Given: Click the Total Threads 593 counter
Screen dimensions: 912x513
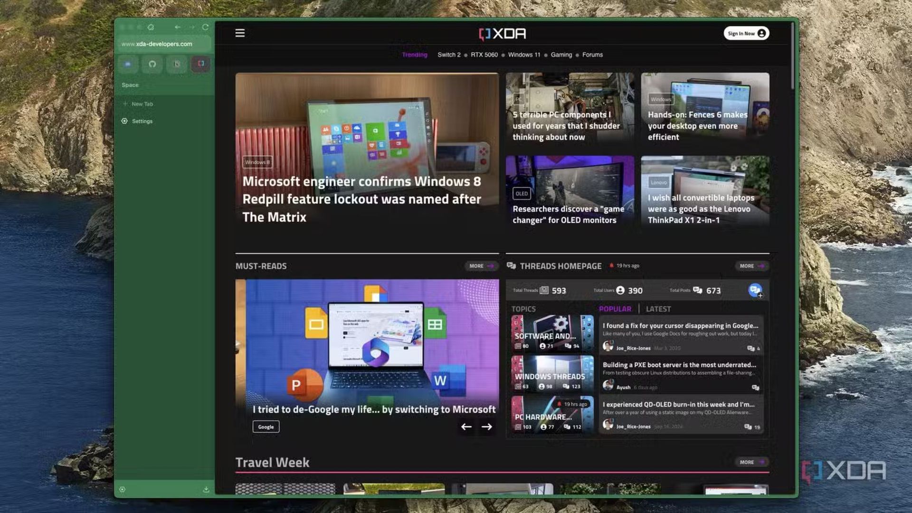Looking at the screenshot, I should point(540,290).
